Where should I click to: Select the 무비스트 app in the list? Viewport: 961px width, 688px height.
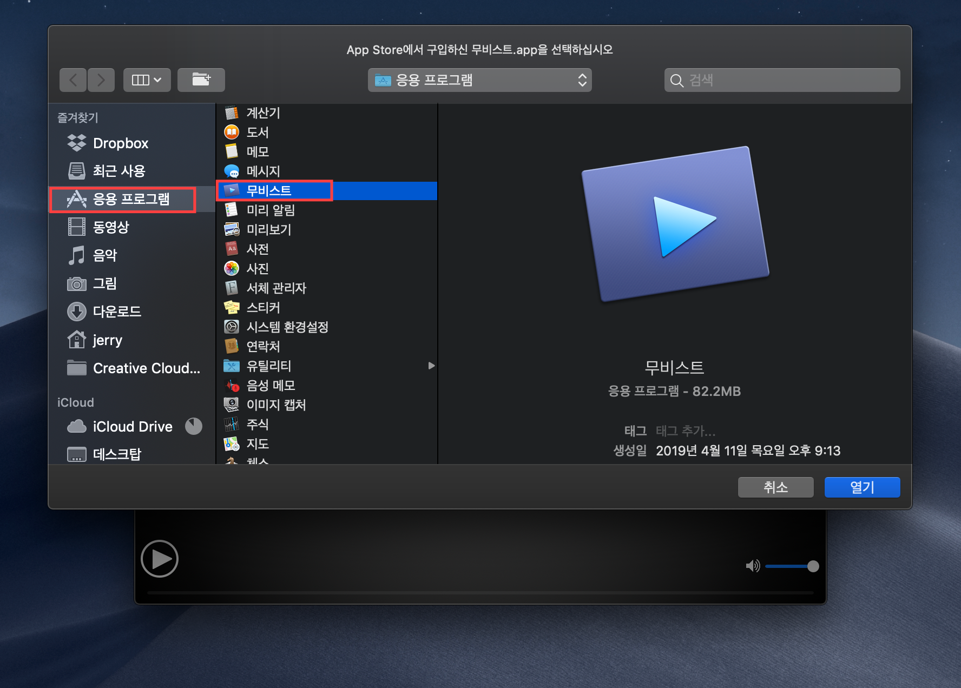(327, 190)
